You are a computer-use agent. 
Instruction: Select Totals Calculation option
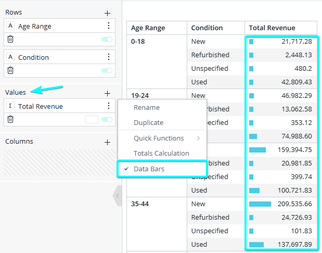coord(161,154)
